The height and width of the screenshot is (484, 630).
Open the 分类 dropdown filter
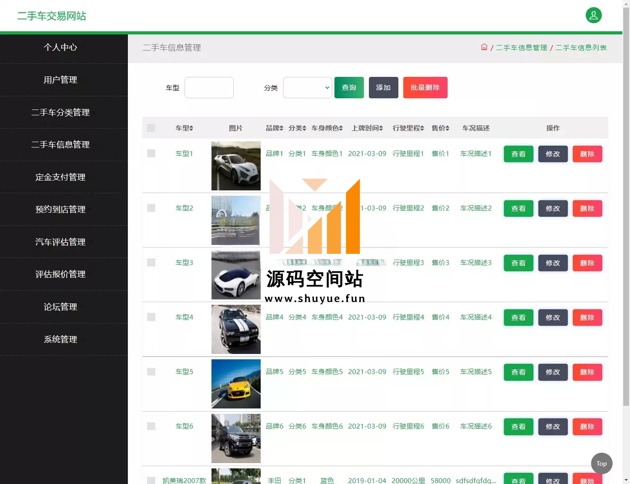tap(308, 88)
